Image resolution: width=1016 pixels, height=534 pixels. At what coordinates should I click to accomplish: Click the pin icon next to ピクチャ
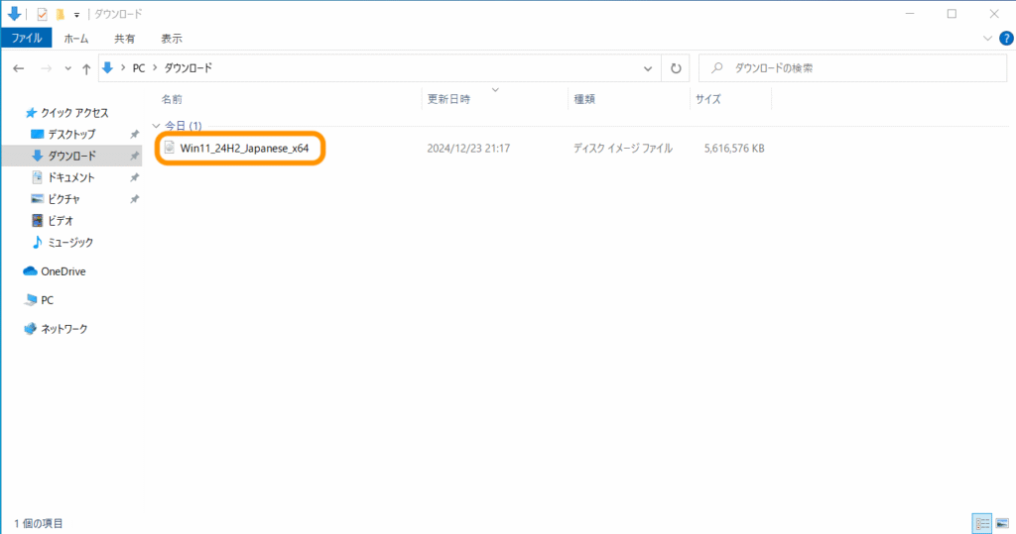click(x=134, y=199)
